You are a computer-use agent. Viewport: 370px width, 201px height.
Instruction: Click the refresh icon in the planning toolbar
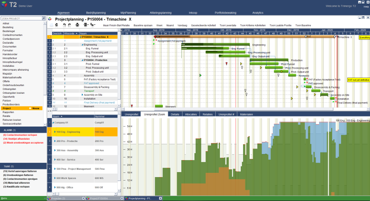click(x=57, y=25)
